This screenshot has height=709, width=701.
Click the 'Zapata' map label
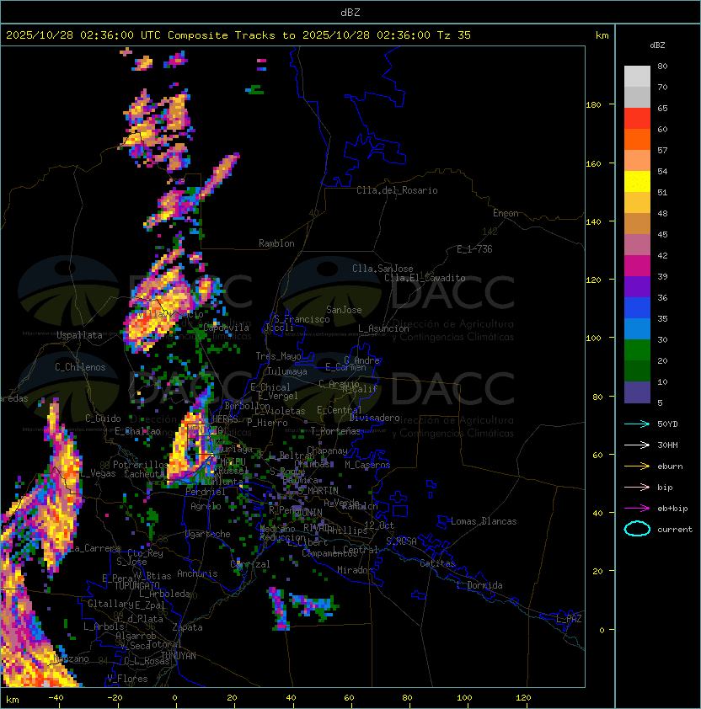[187, 627]
